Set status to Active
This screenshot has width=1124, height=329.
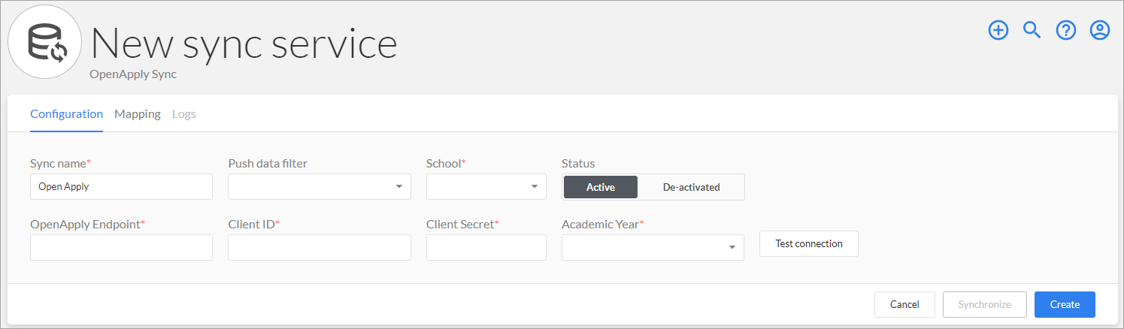pyautogui.click(x=601, y=187)
